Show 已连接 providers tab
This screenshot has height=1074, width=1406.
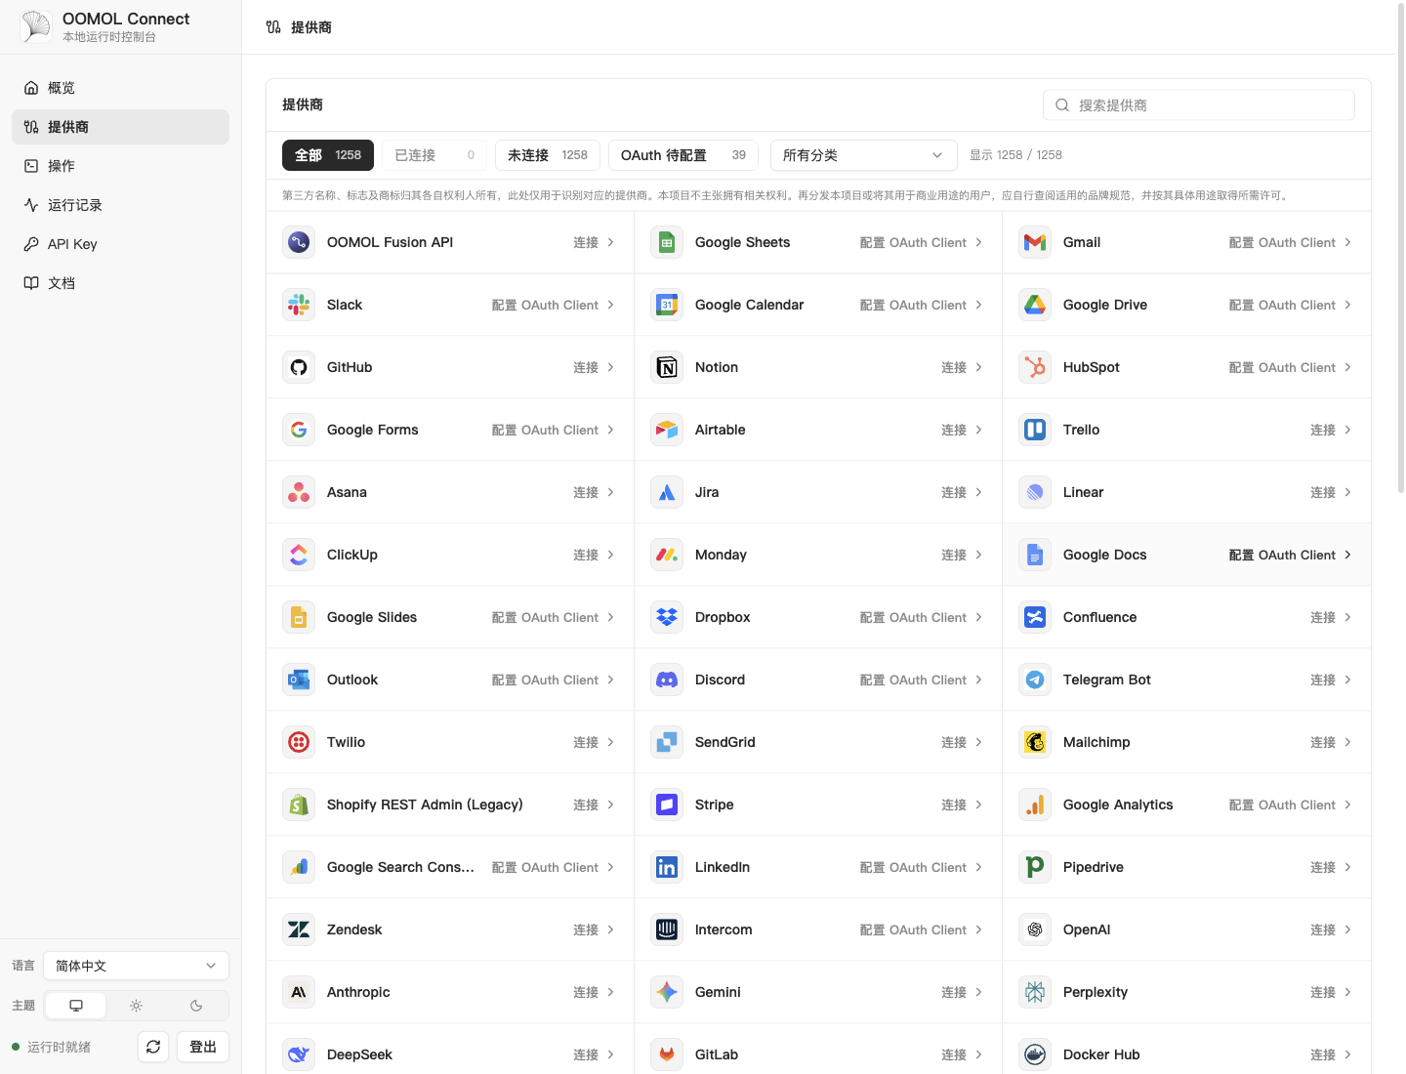click(434, 155)
